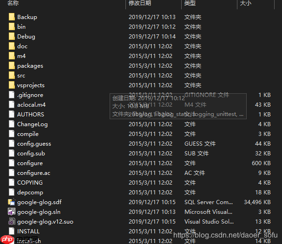The height and width of the screenshot is (244, 282).
Task: Click the ChangeLog file icon
Action: 12,124
